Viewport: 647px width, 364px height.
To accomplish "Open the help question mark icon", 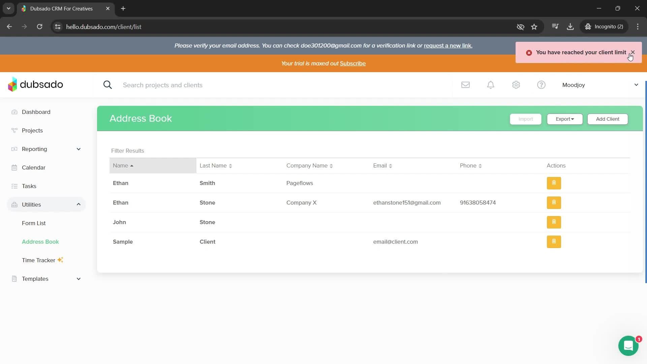I will coord(541,85).
